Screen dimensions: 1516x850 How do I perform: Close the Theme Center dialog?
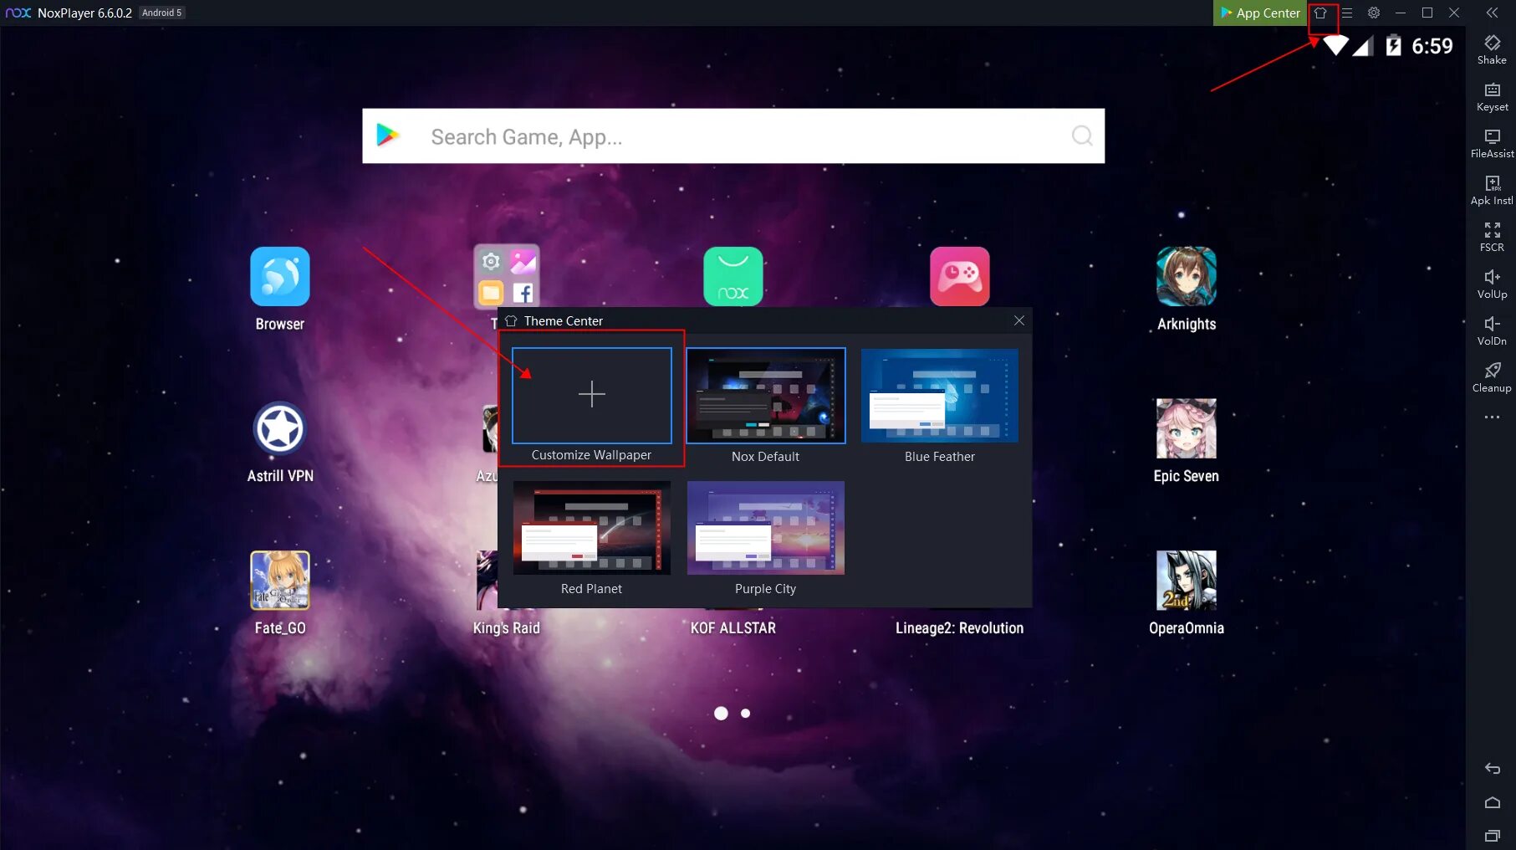click(1018, 320)
